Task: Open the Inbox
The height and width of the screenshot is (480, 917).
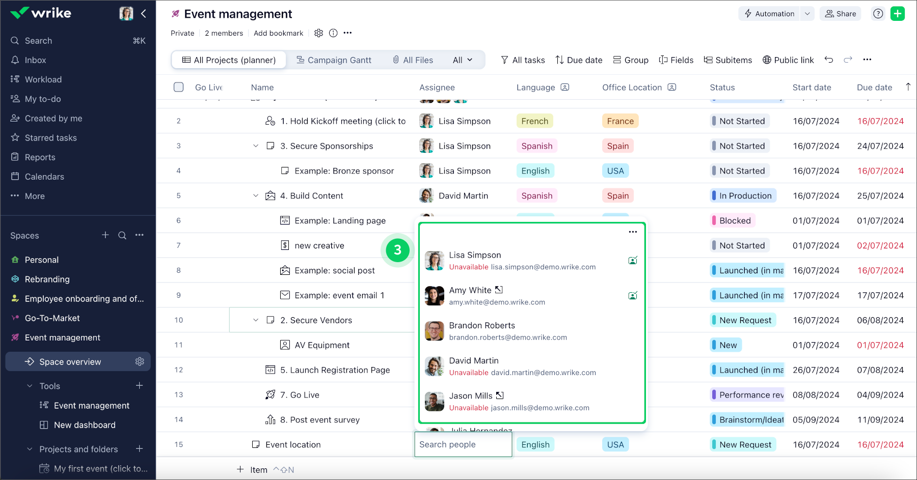Action: pos(35,60)
